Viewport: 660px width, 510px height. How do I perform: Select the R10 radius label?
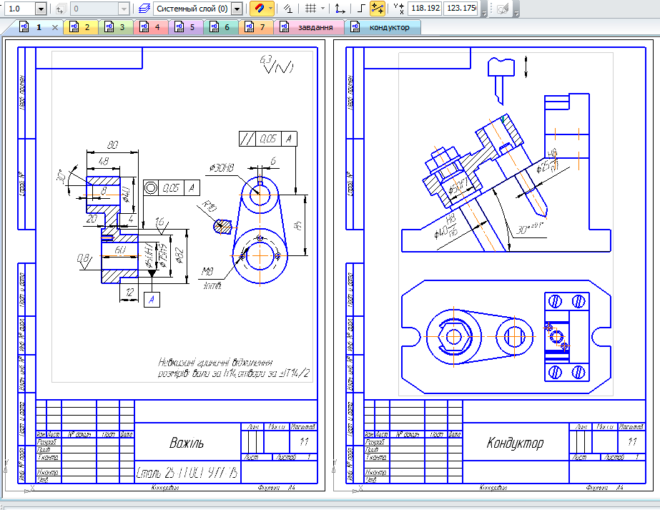pyautogui.click(x=210, y=206)
